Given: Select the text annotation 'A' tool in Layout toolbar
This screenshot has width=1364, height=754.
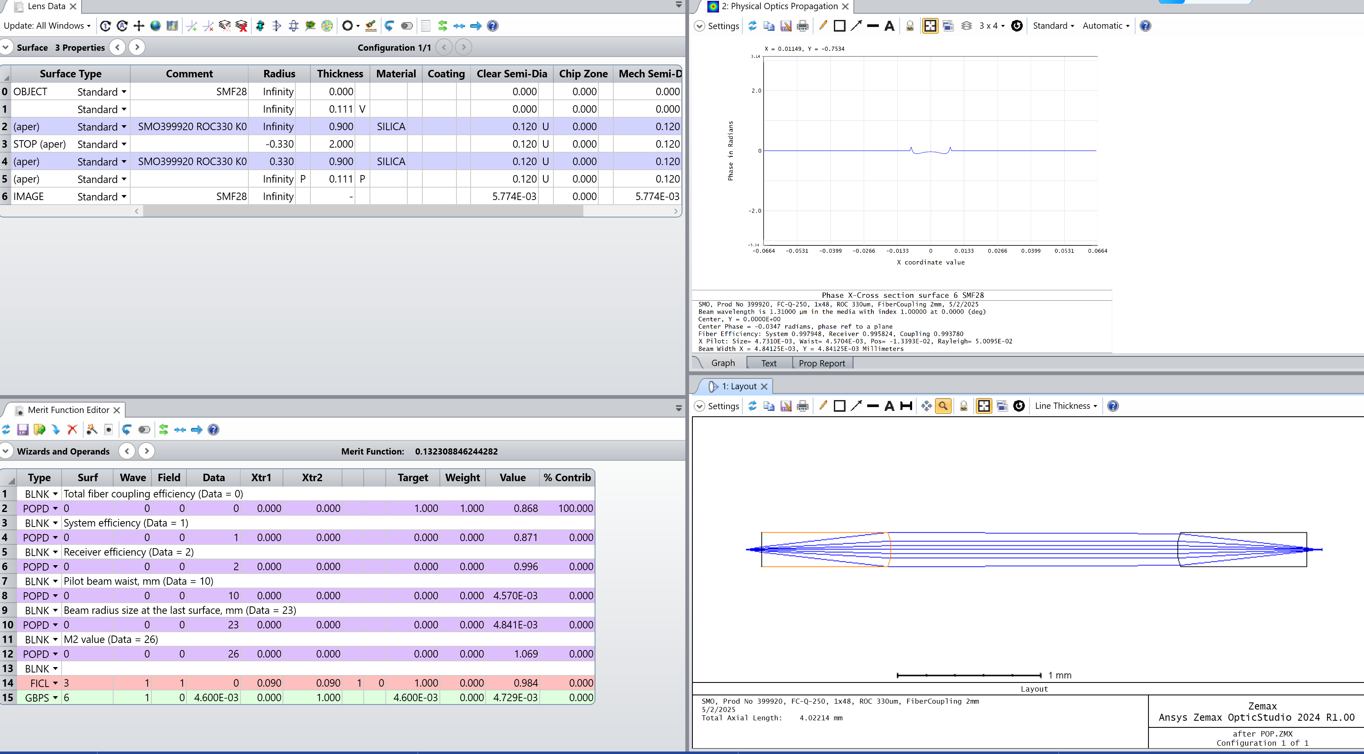Looking at the screenshot, I should point(890,406).
